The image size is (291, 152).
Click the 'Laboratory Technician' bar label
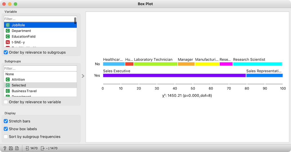[x=153, y=60]
